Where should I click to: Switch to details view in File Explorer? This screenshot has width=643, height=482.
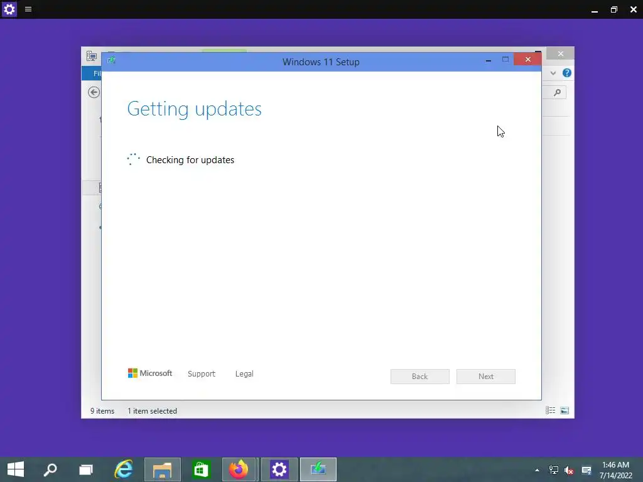coord(550,410)
